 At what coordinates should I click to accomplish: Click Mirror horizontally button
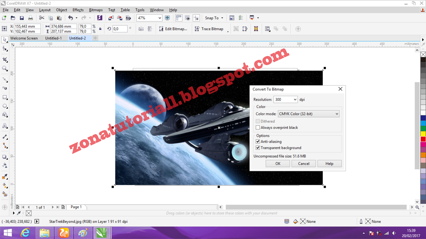point(141,29)
